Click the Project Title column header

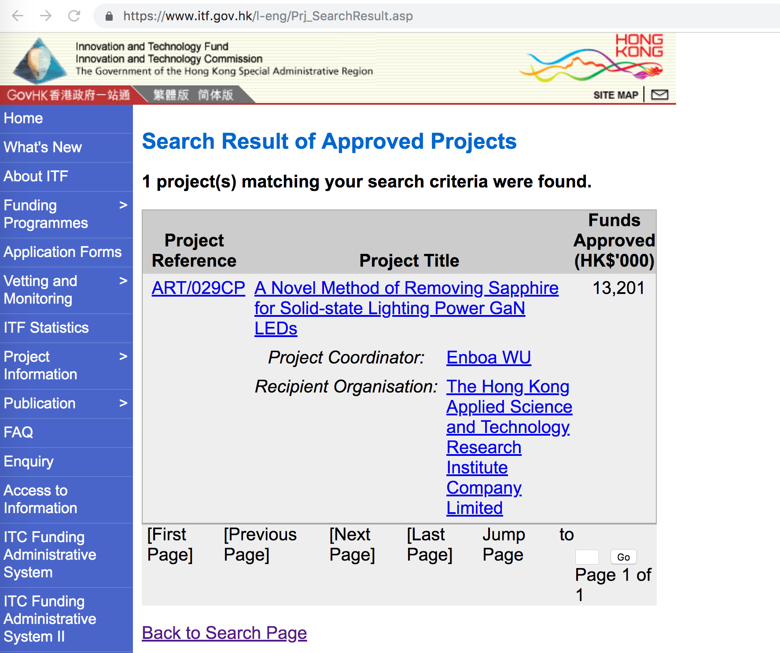click(x=409, y=261)
